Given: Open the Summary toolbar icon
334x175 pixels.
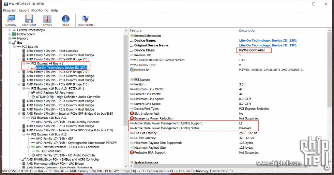Looking at the screenshot, I should pos(11,20).
